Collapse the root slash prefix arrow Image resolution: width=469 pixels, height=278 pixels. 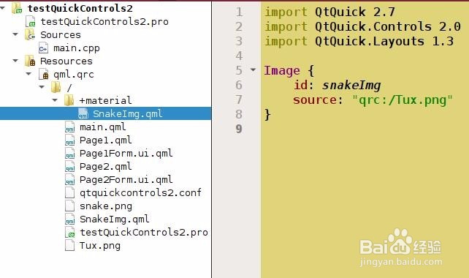pos(42,87)
